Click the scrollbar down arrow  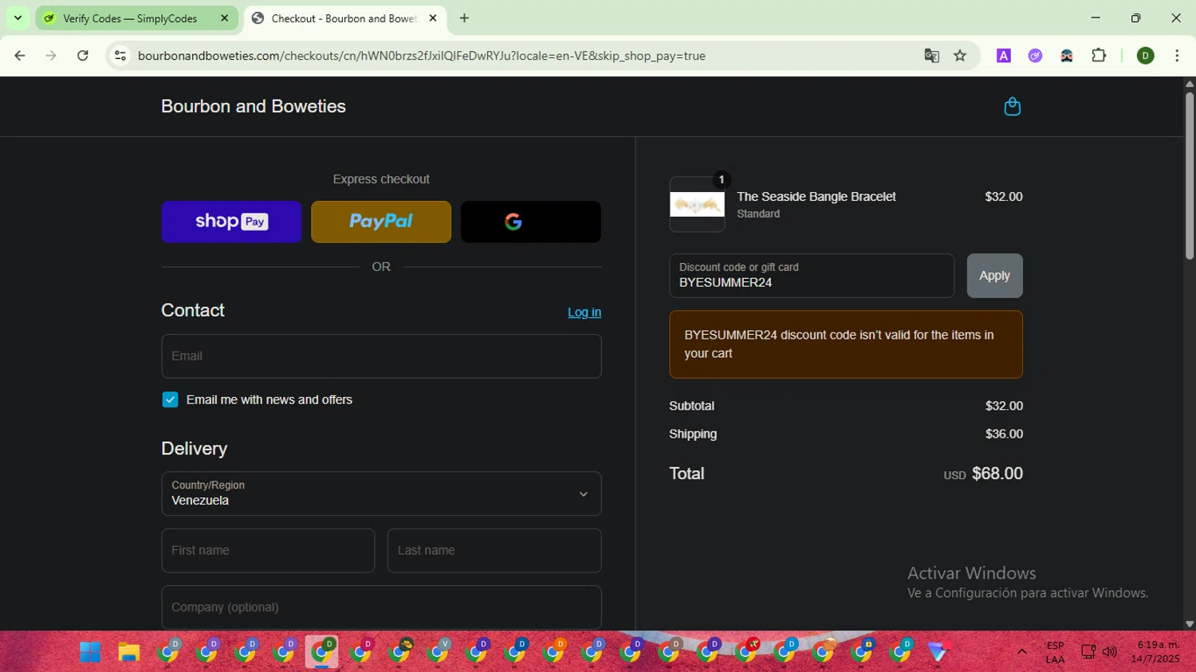tap(1189, 624)
